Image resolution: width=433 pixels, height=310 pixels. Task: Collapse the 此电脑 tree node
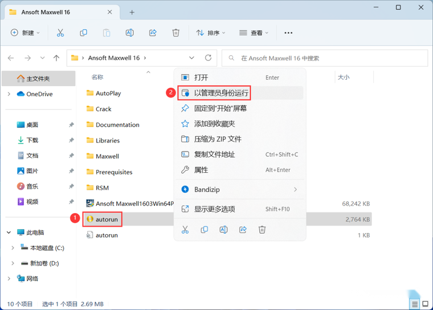(x=9, y=232)
